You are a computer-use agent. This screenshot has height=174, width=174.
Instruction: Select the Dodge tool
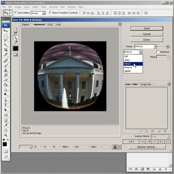(6, 94)
